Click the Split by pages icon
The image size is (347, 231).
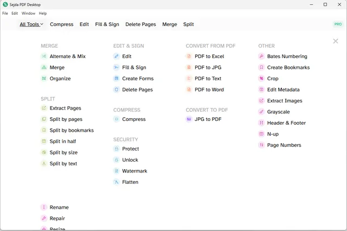click(x=44, y=119)
